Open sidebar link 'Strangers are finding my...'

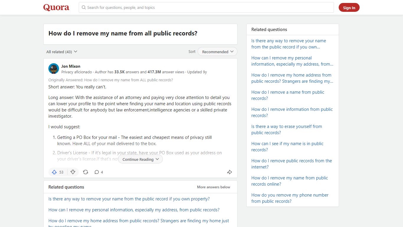pos(292,78)
